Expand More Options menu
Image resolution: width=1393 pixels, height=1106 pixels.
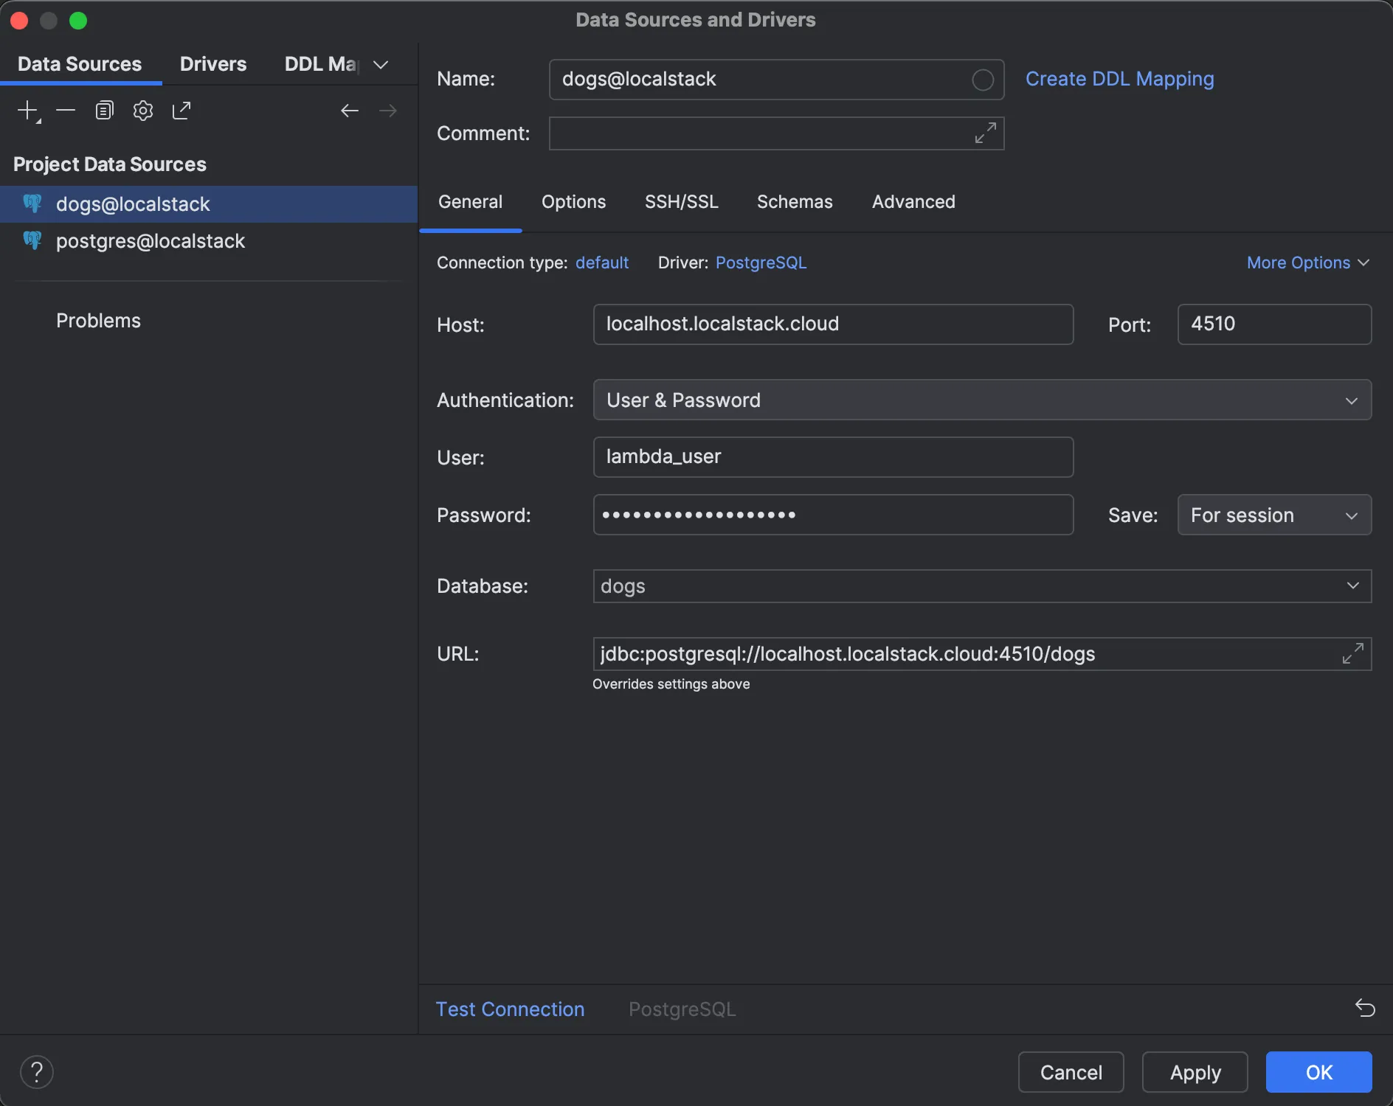click(1307, 263)
